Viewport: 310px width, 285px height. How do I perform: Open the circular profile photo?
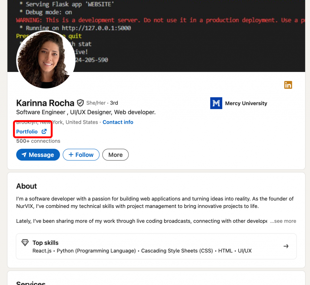[45, 60]
